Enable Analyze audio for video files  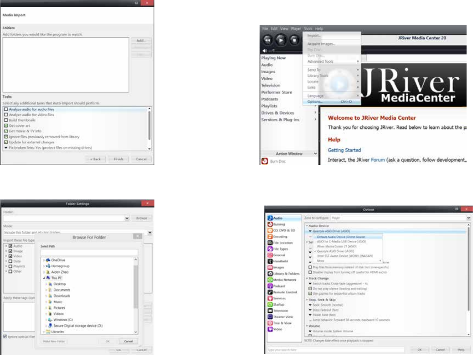point(6,114)
